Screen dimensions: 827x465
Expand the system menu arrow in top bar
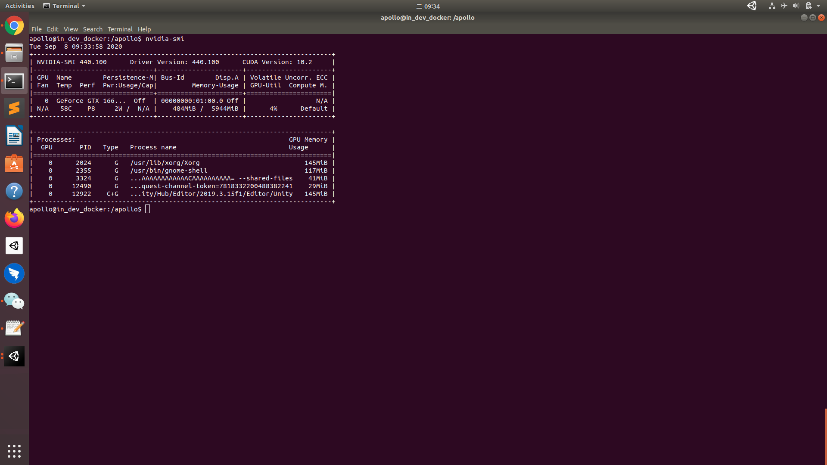pos(818,6)
